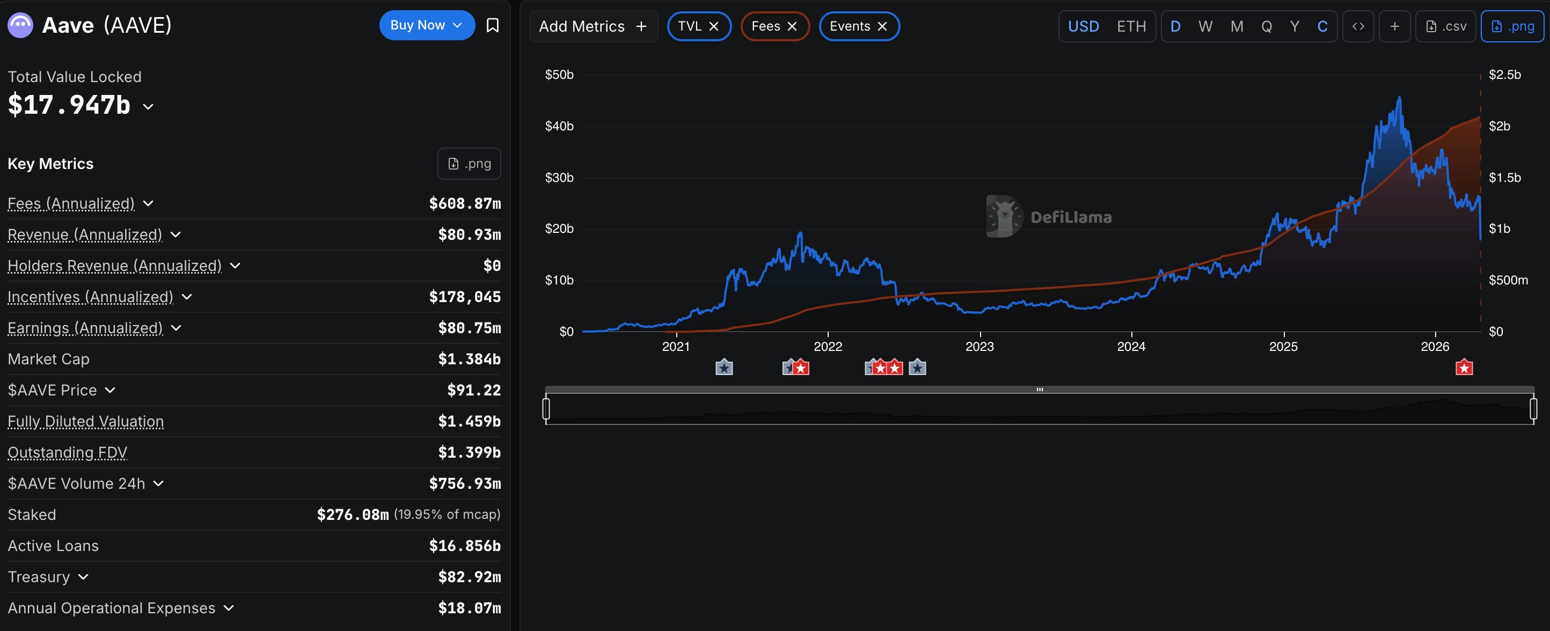
Task: Click the gray event marker after mid-2022
Action: pyautogui.click(x=917, y=367)
